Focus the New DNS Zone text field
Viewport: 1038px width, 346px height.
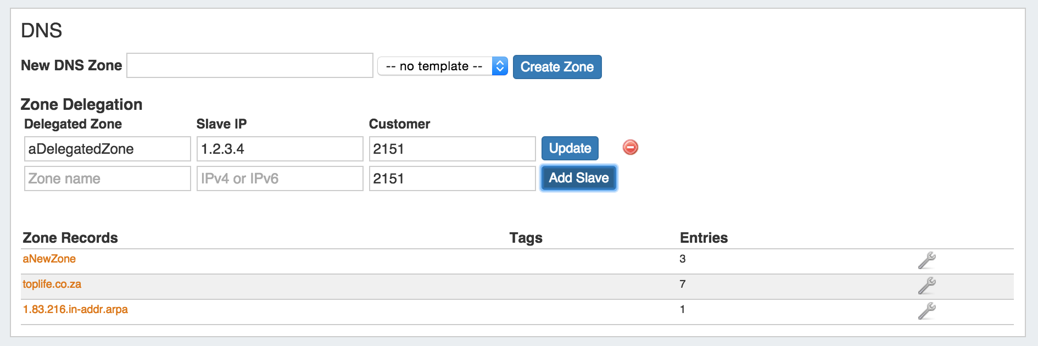(x=249, y=66)
